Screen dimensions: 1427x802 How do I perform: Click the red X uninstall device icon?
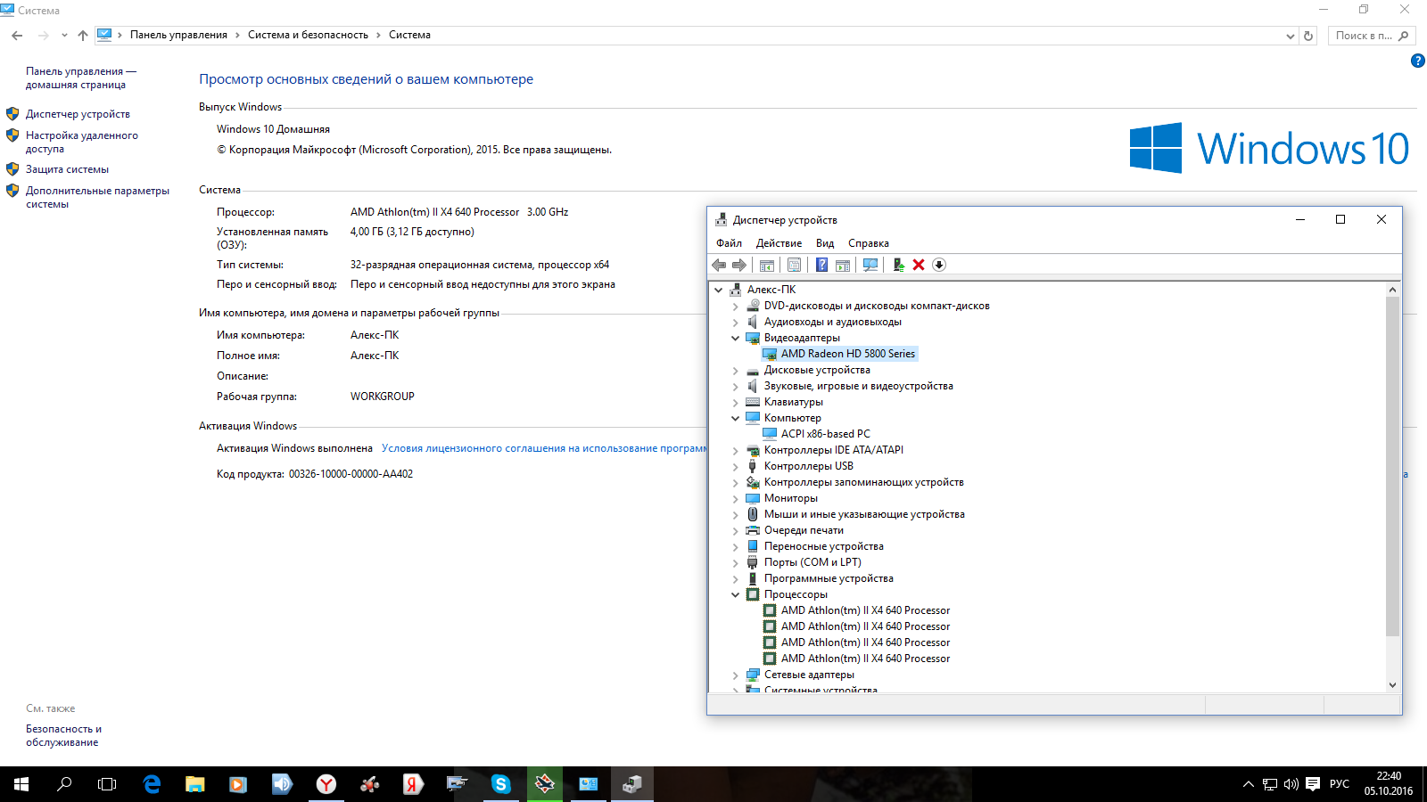pyautogui.click(x=919, y=265)
